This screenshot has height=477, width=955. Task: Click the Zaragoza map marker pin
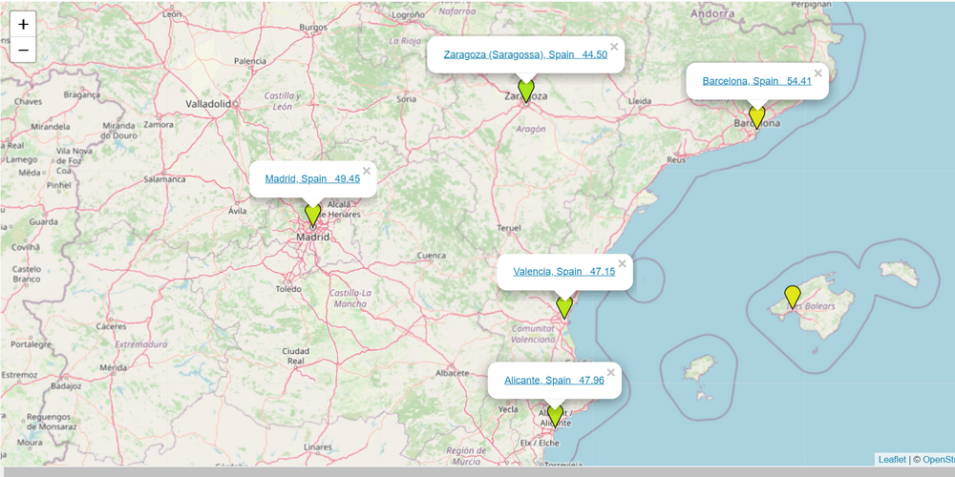(525, 91)
